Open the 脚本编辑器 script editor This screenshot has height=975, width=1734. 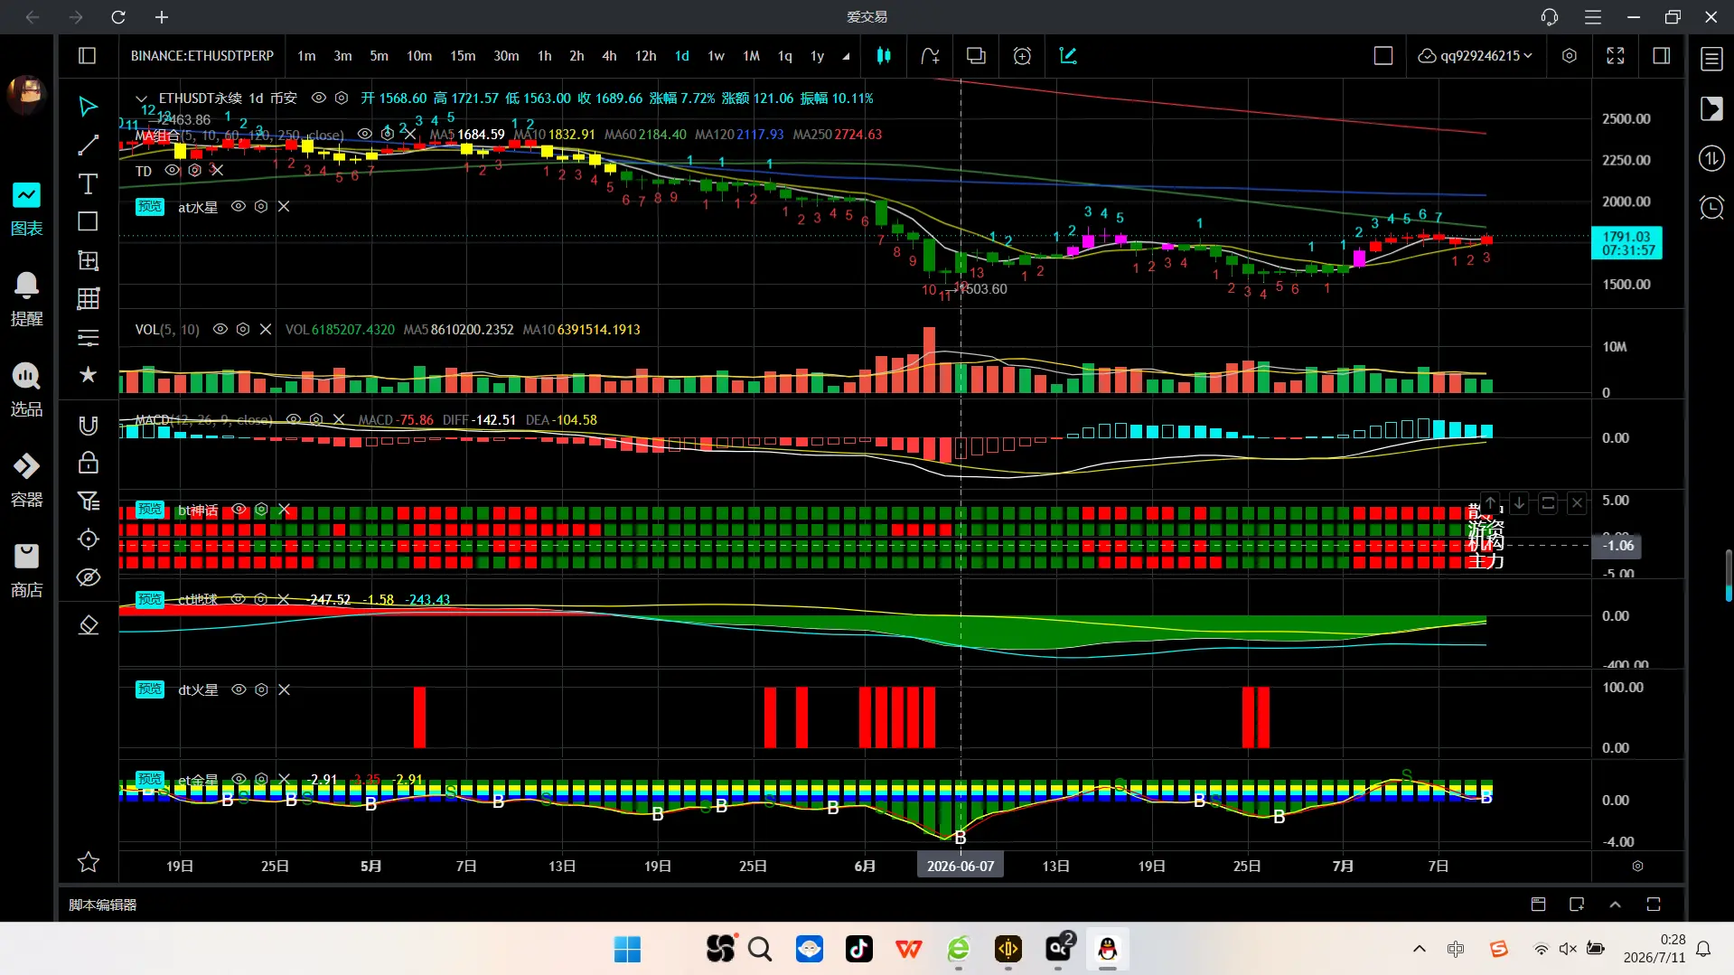point(103,905)
